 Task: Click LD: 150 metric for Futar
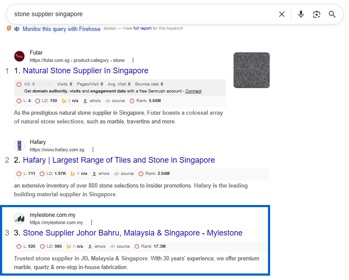point(49,101)
